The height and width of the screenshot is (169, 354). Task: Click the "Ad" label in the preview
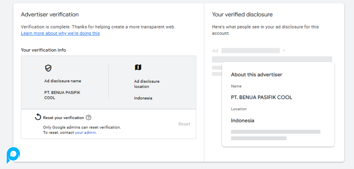[x=215, y=51]
